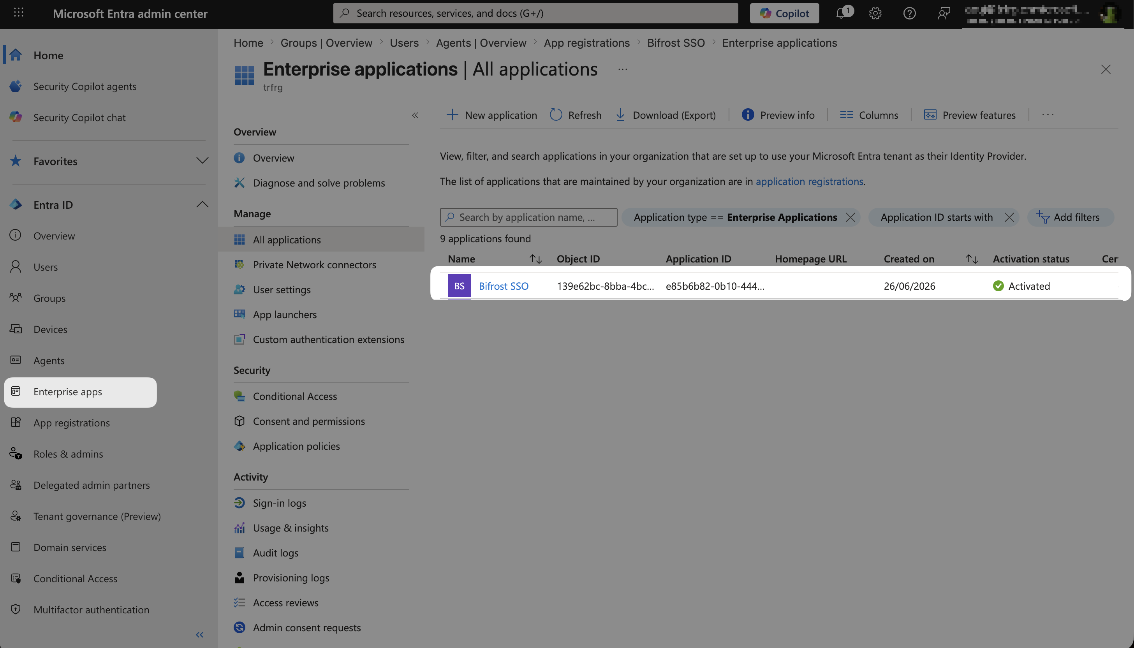The height and width of the screenshot is (648, 1134).
Task: Open Security Copilot agents
Action: point(85,86)
